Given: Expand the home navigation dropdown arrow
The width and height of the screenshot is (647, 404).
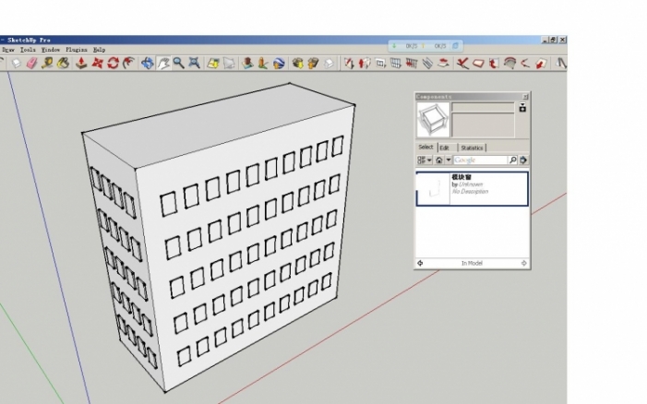Looking at the screenshot, I should [x=449, y=160].
